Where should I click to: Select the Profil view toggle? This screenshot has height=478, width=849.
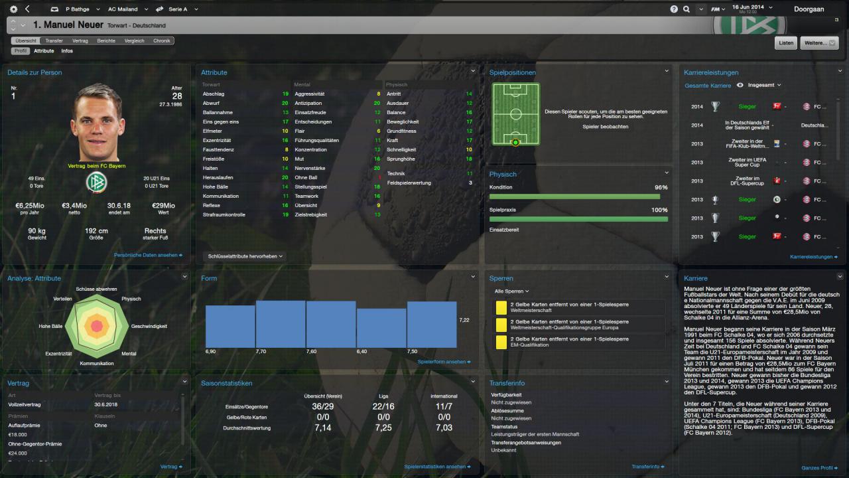tap(21, 50)
